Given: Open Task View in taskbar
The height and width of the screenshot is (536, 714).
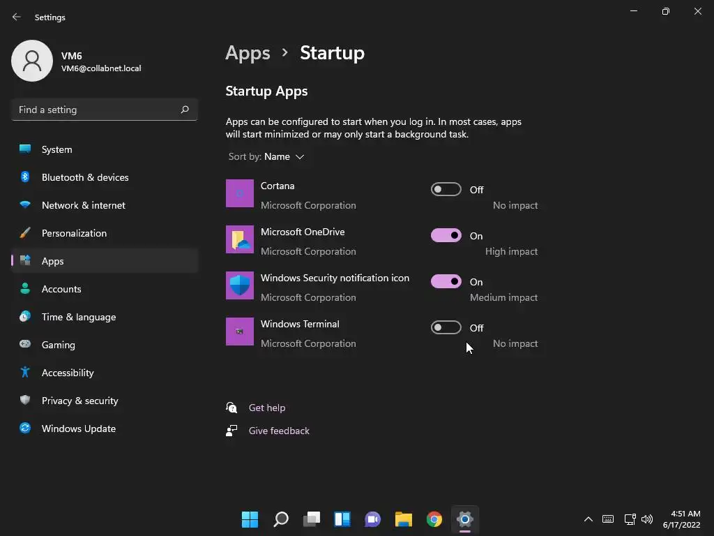Looking at the screenshot, I should pos(312,519).
